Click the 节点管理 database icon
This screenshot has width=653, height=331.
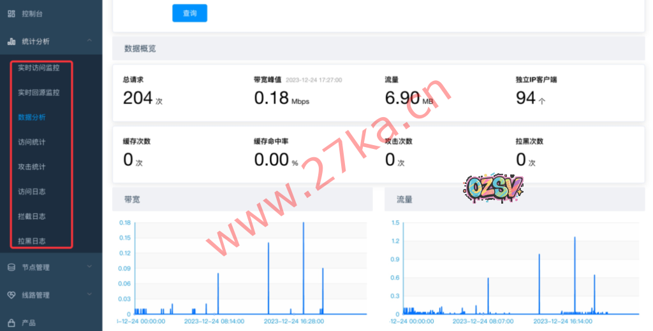tap(11, 267)
